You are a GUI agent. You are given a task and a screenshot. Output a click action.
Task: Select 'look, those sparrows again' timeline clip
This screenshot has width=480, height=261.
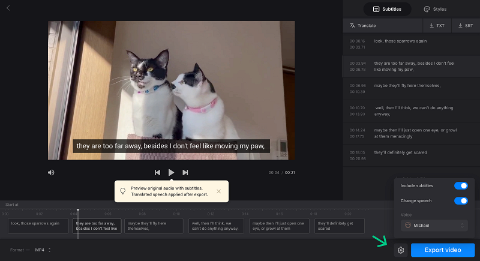(x=38, y=226)
